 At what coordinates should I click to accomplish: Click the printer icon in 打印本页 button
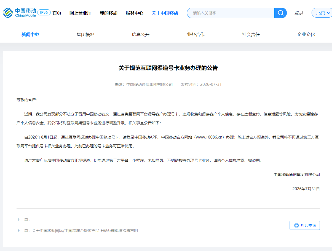[296, 225]
